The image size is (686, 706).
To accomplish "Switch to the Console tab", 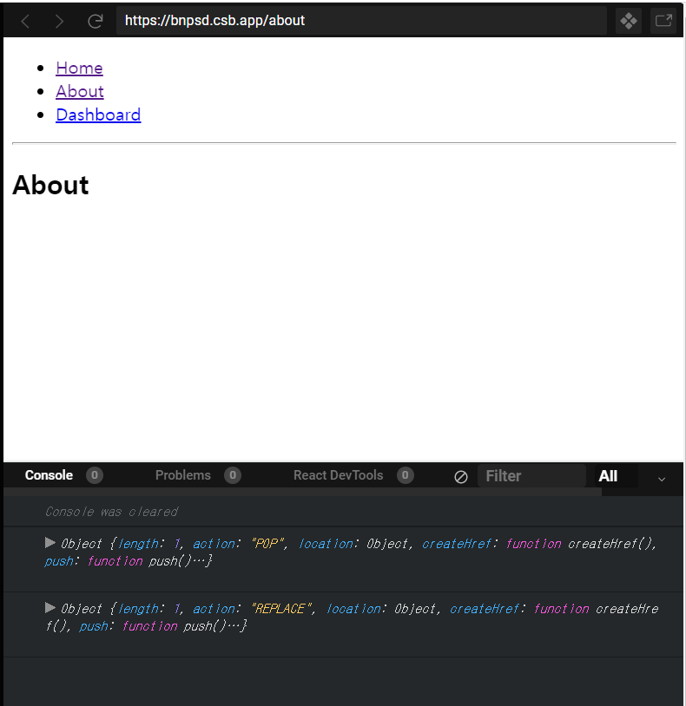I will pos(49,475).
